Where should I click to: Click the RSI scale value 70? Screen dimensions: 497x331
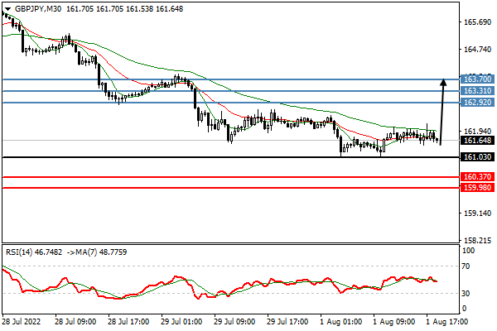point(467,266)
